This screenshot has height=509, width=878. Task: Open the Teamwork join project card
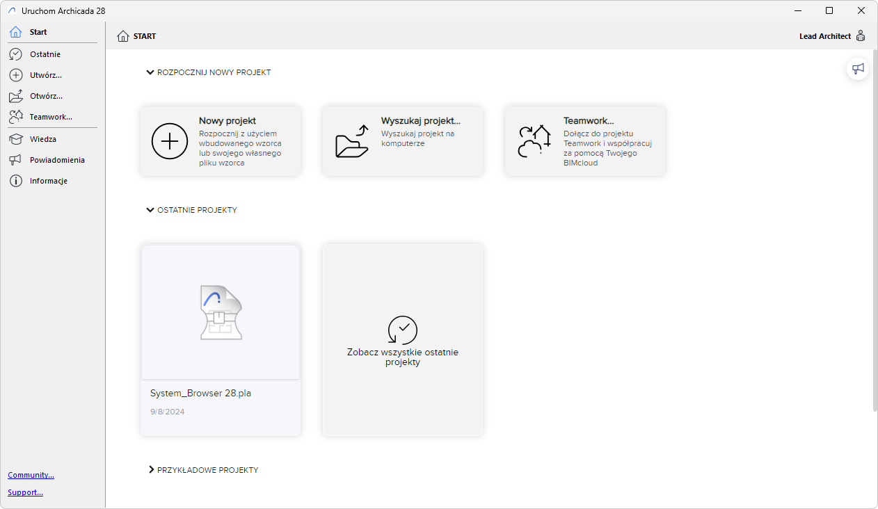point(585,140)
